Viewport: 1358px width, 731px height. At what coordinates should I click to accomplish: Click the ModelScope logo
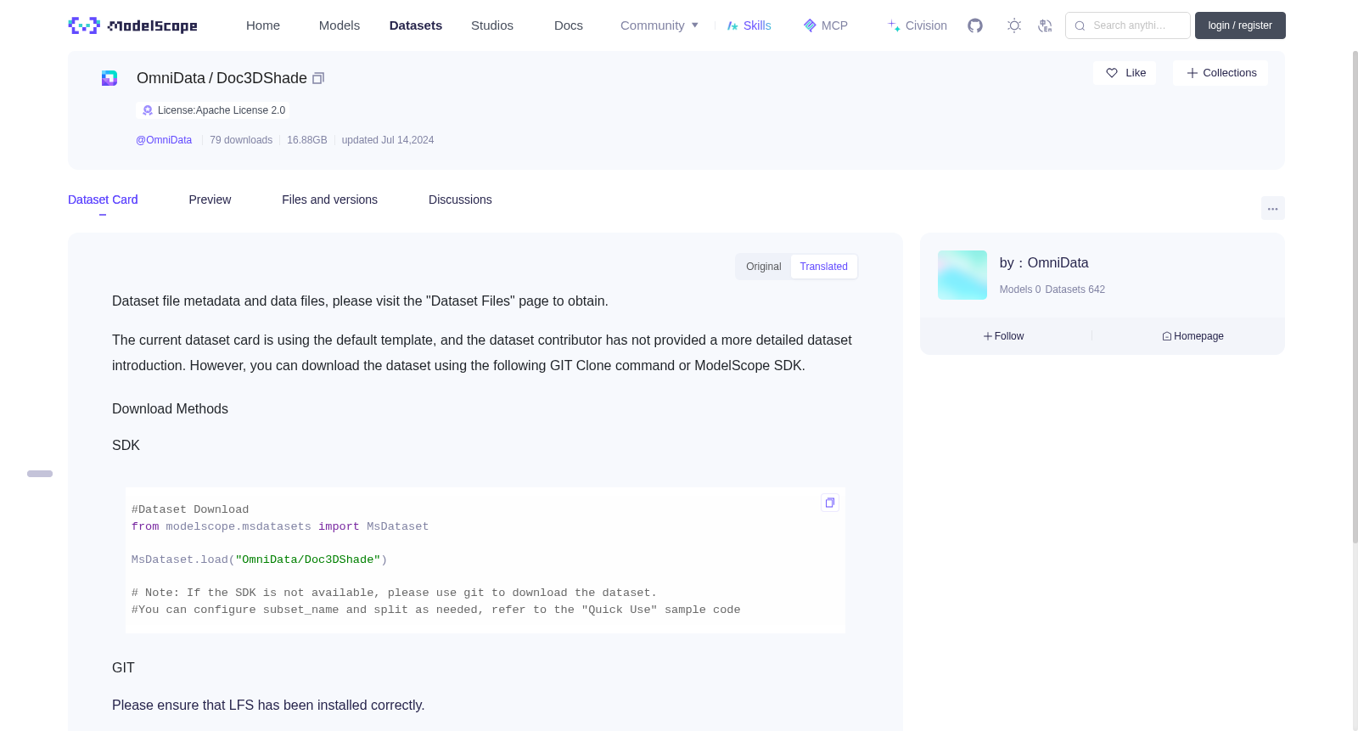133,25
